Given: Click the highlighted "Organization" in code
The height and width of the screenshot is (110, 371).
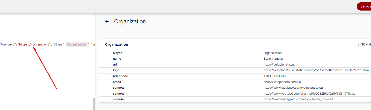Looking at the screenshot, I should pos(77,44).
